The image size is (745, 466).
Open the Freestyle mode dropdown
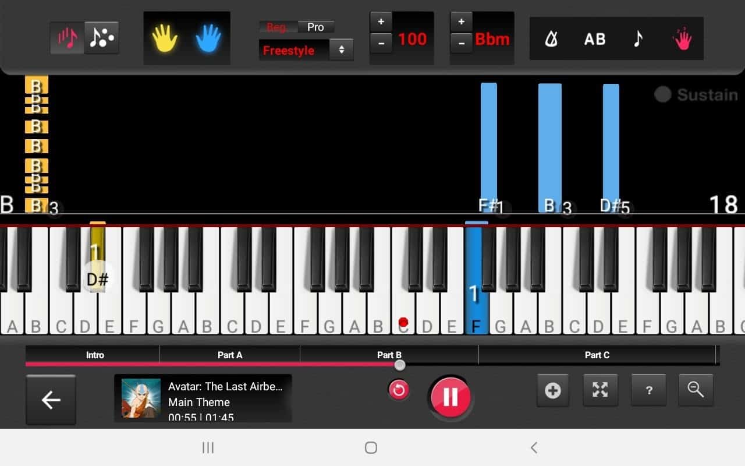tap(306, 50)
